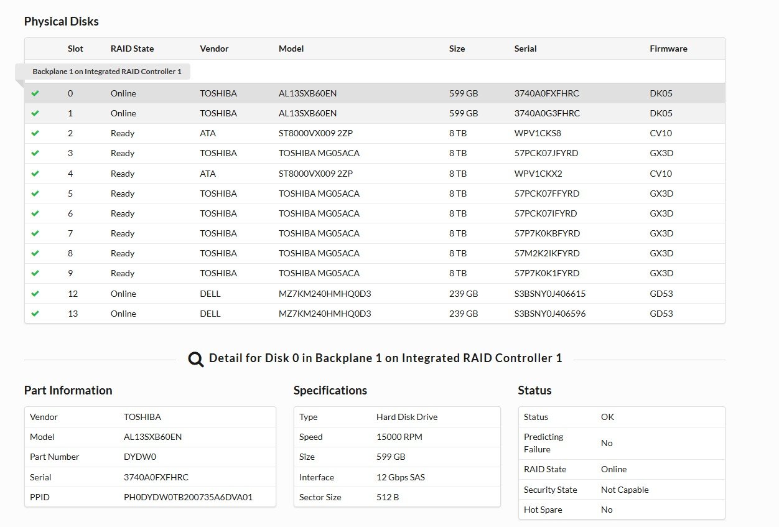
Task: Sort by the Size column header
Action: pos(457,49)
